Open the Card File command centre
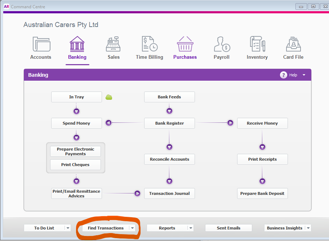 [x=293, y=47]
